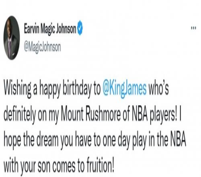Image resolution: width=201 pixels, height=177 pixels.
Task: Click the word "dream" in the tweet
Action: click(47, 140)
